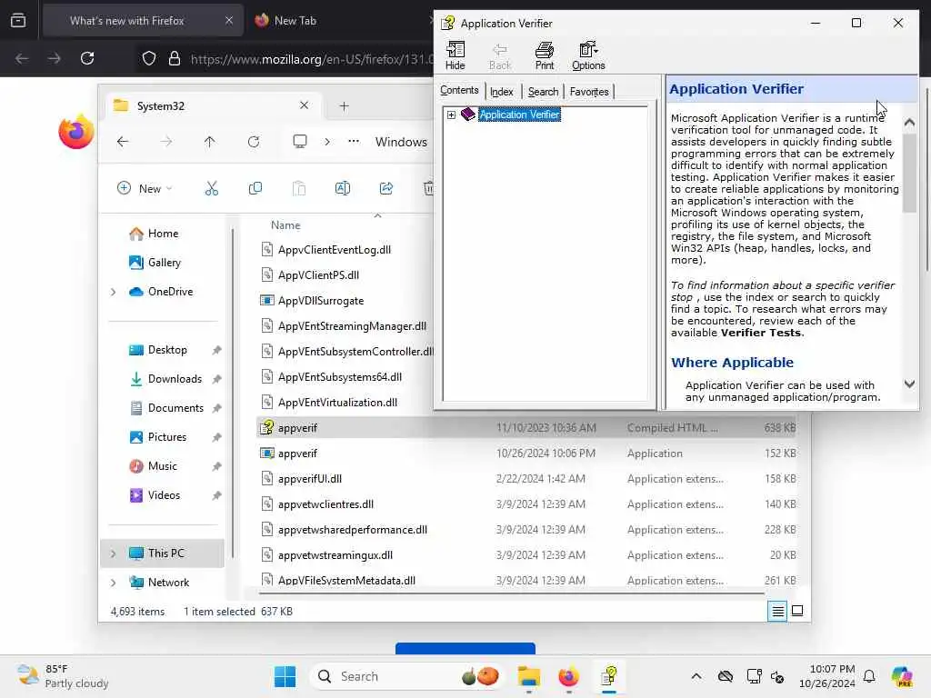931x698 pixels.
Task: Click the This PC monitor icon in address bar
Action: click(300, 141)
